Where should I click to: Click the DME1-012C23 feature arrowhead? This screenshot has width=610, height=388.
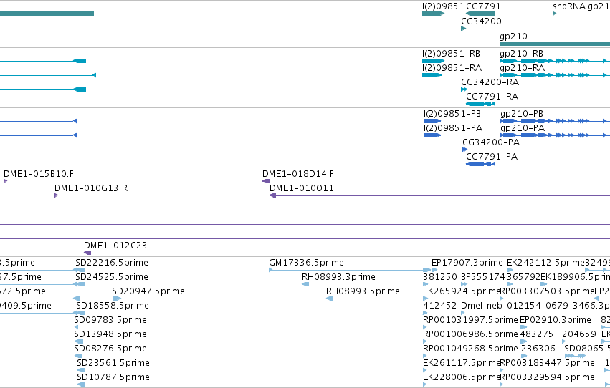click(x=87, y=253)
